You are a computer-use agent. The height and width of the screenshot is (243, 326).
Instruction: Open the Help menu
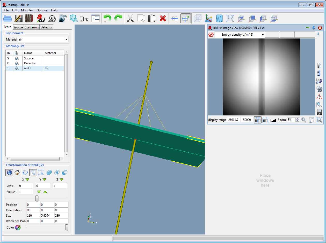click(54, 10)
